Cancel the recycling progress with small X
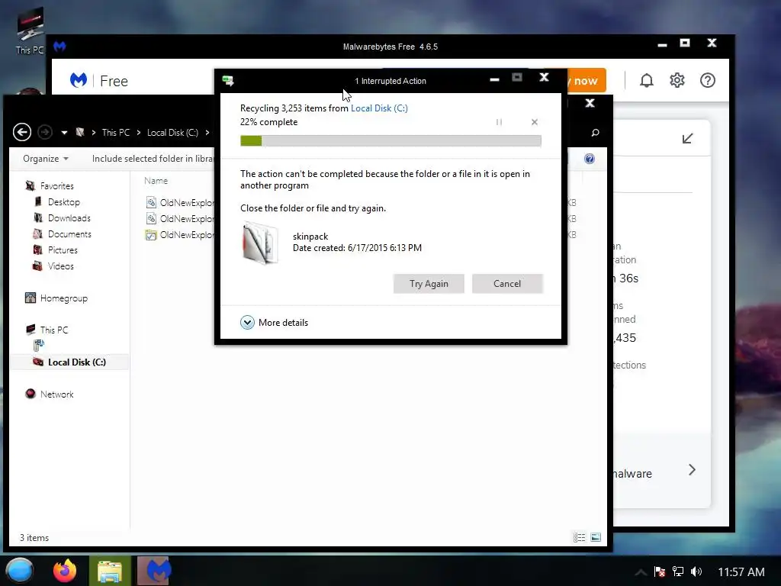Viewport: 781px width, 586px height. 535,122
